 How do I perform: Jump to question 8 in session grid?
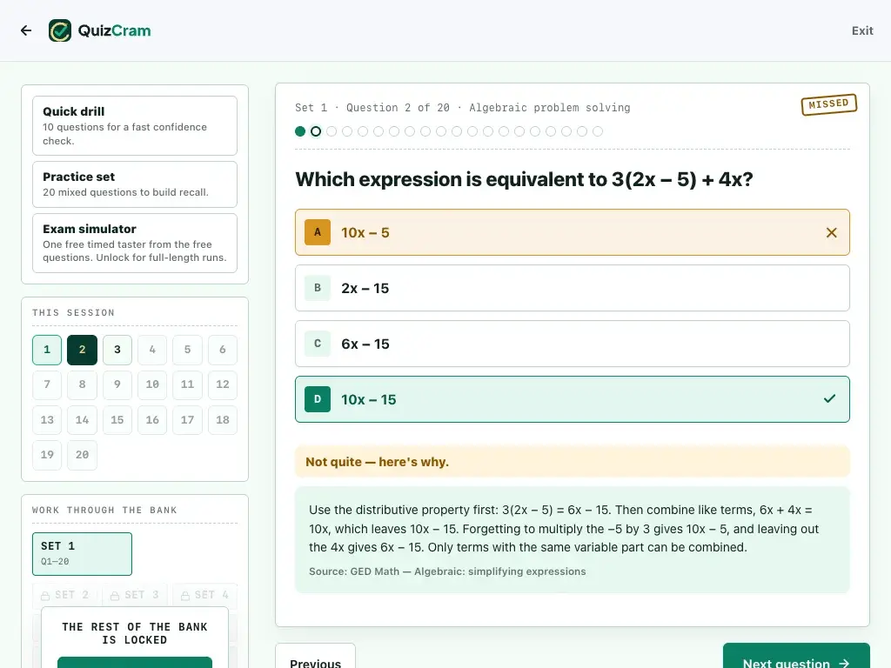(x=83, y=384)
